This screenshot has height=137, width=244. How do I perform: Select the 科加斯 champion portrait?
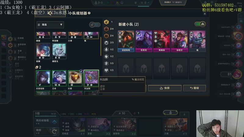[x=91, y=78]
